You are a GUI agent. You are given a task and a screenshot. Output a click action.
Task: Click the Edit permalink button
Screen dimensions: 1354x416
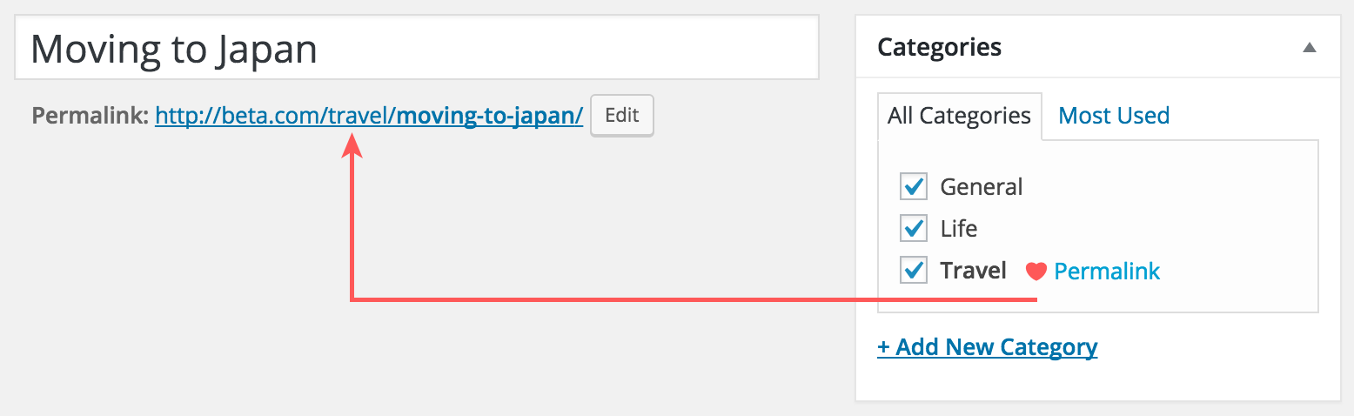622,116
